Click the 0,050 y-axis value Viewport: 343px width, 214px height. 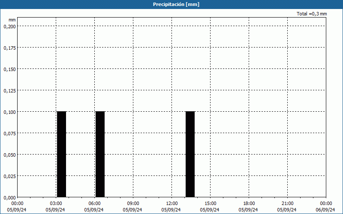click(x=9, y=155)
